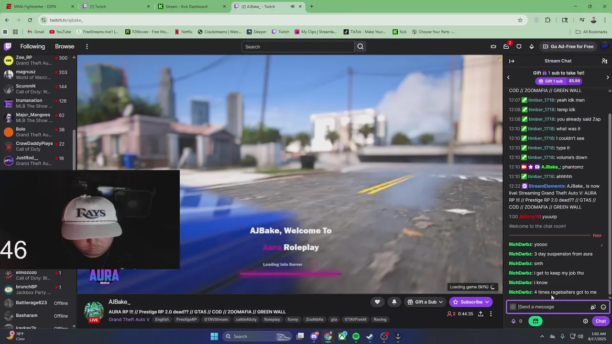
Task: Switch to MMA Fightcenter - ESPN tab
Action: point(39,7)
